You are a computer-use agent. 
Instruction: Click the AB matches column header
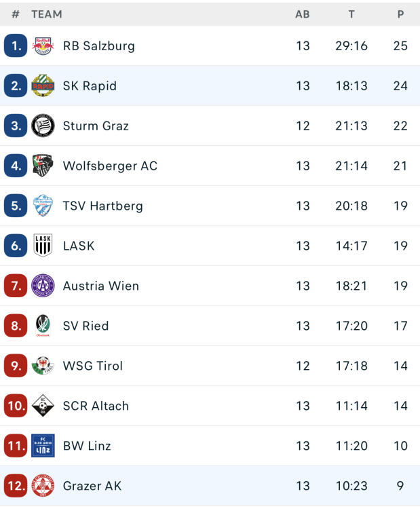point(303,14)
